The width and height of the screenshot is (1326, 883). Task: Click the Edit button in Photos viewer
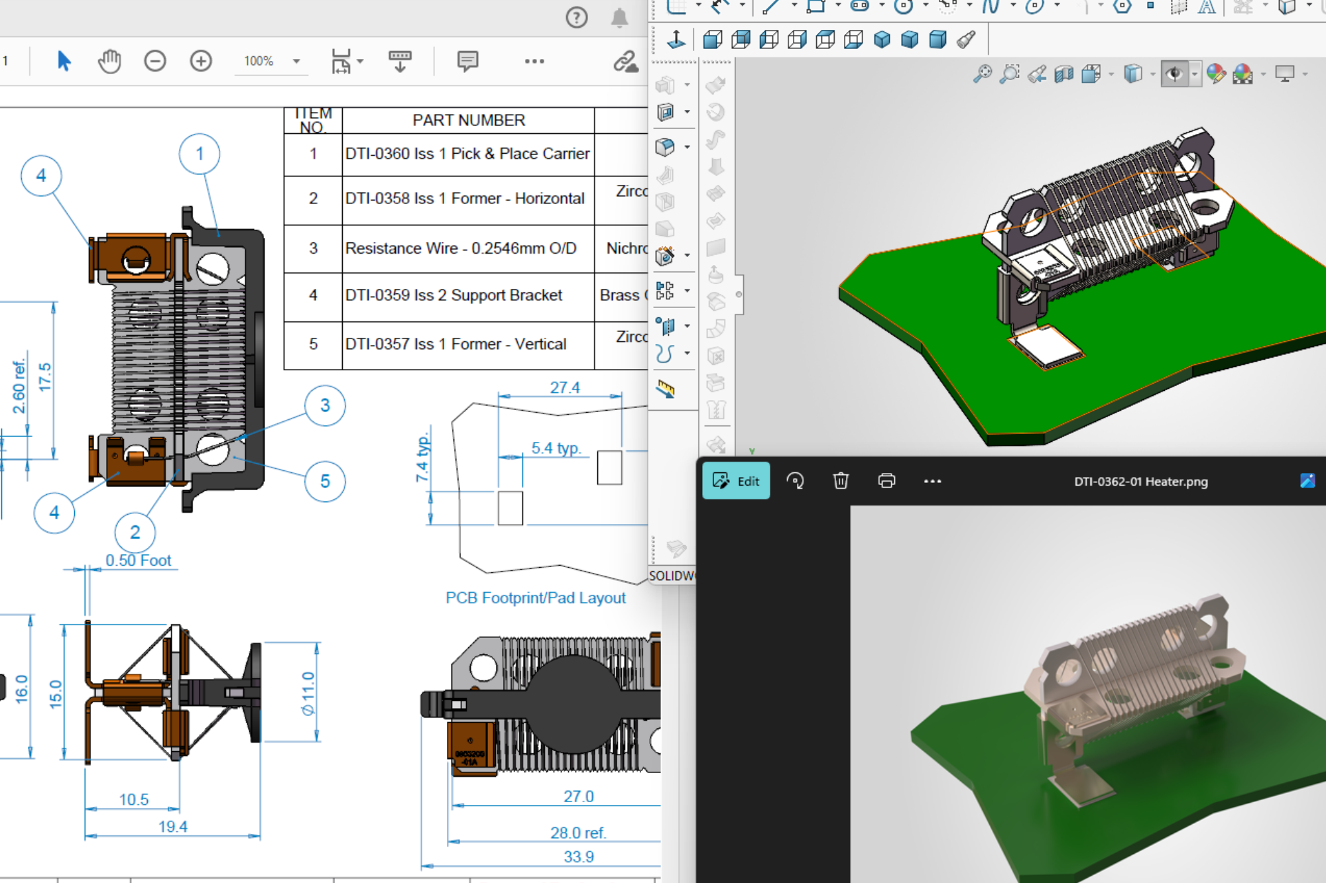point(736,481)
